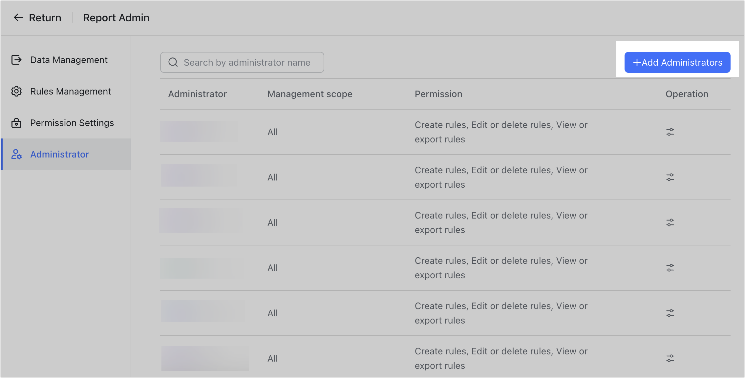Open settings icon for third administrator row
The height and width of the screenshot is (378, 745).
click(670, 222)
